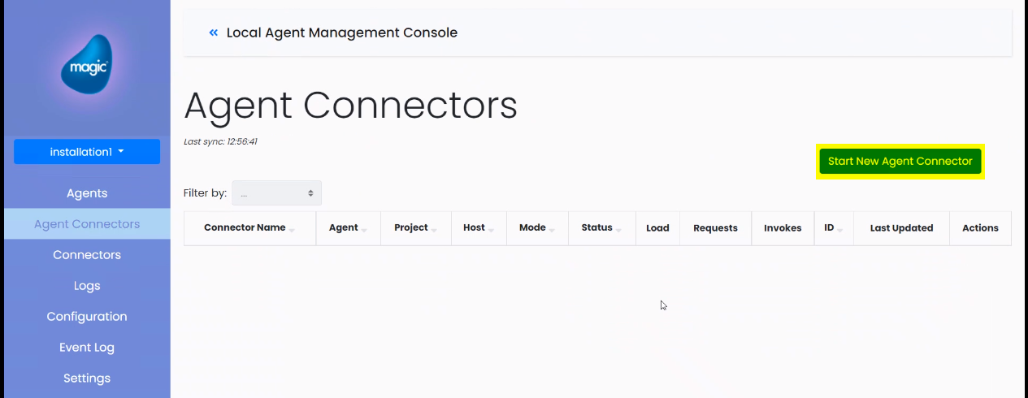The height and width of the screenshot is (398, 1028).
Task: Open Configuration in the sidebar
Action: coord(87,317)
